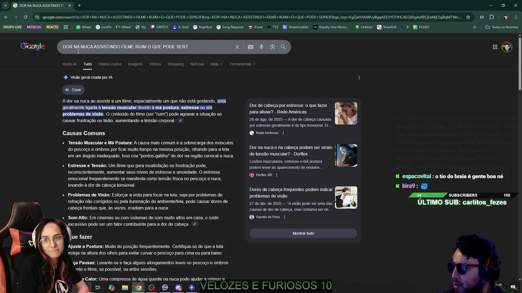Open the tab search dropdown arrow
This screenshot has height=293, width=522.
coord(5,5)
